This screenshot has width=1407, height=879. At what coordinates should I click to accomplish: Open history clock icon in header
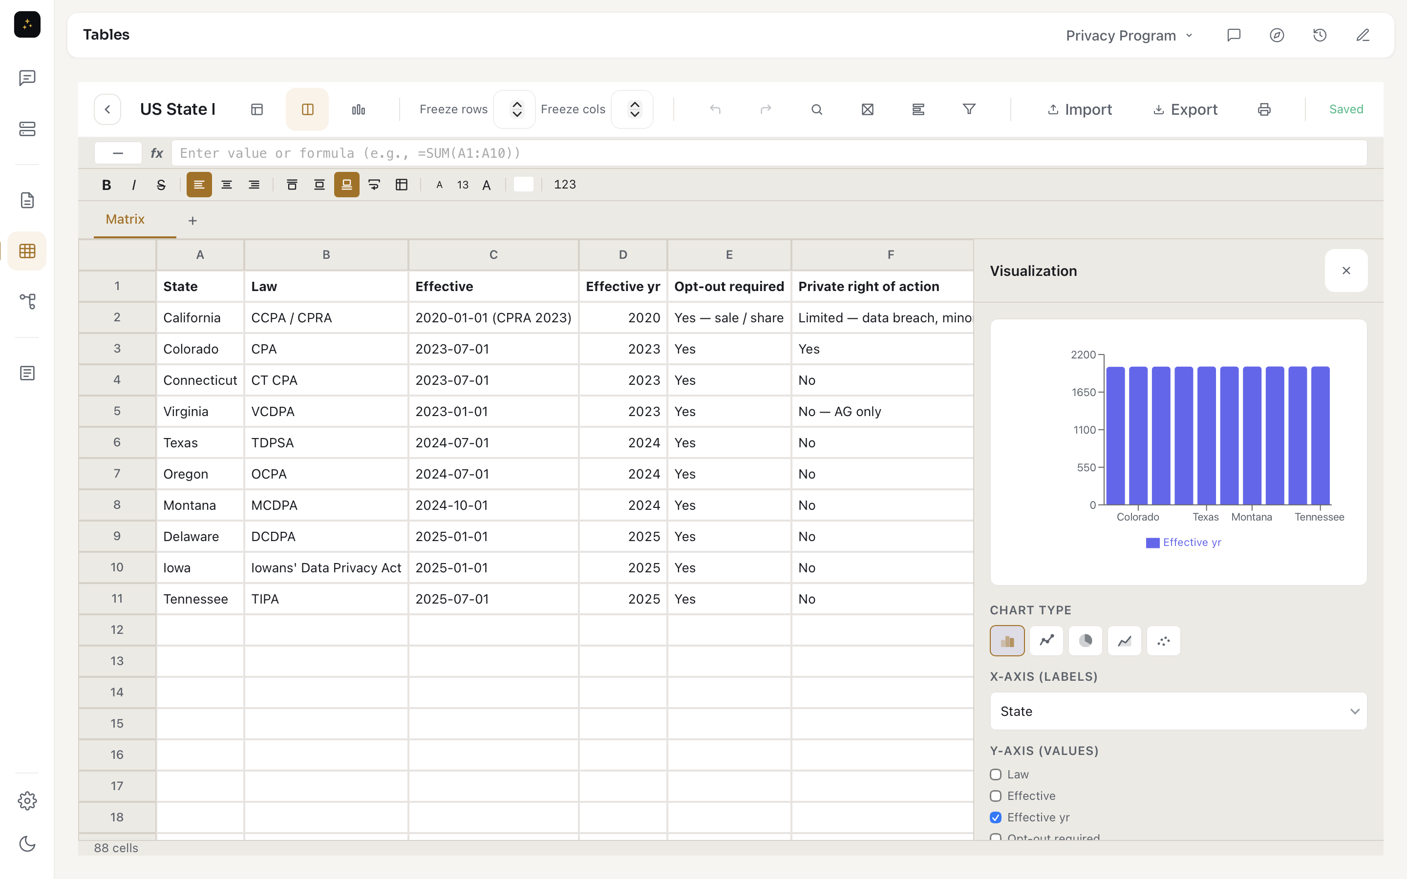coord(1320,36)
